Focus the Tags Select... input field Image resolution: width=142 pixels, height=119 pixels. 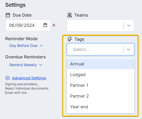101,49
